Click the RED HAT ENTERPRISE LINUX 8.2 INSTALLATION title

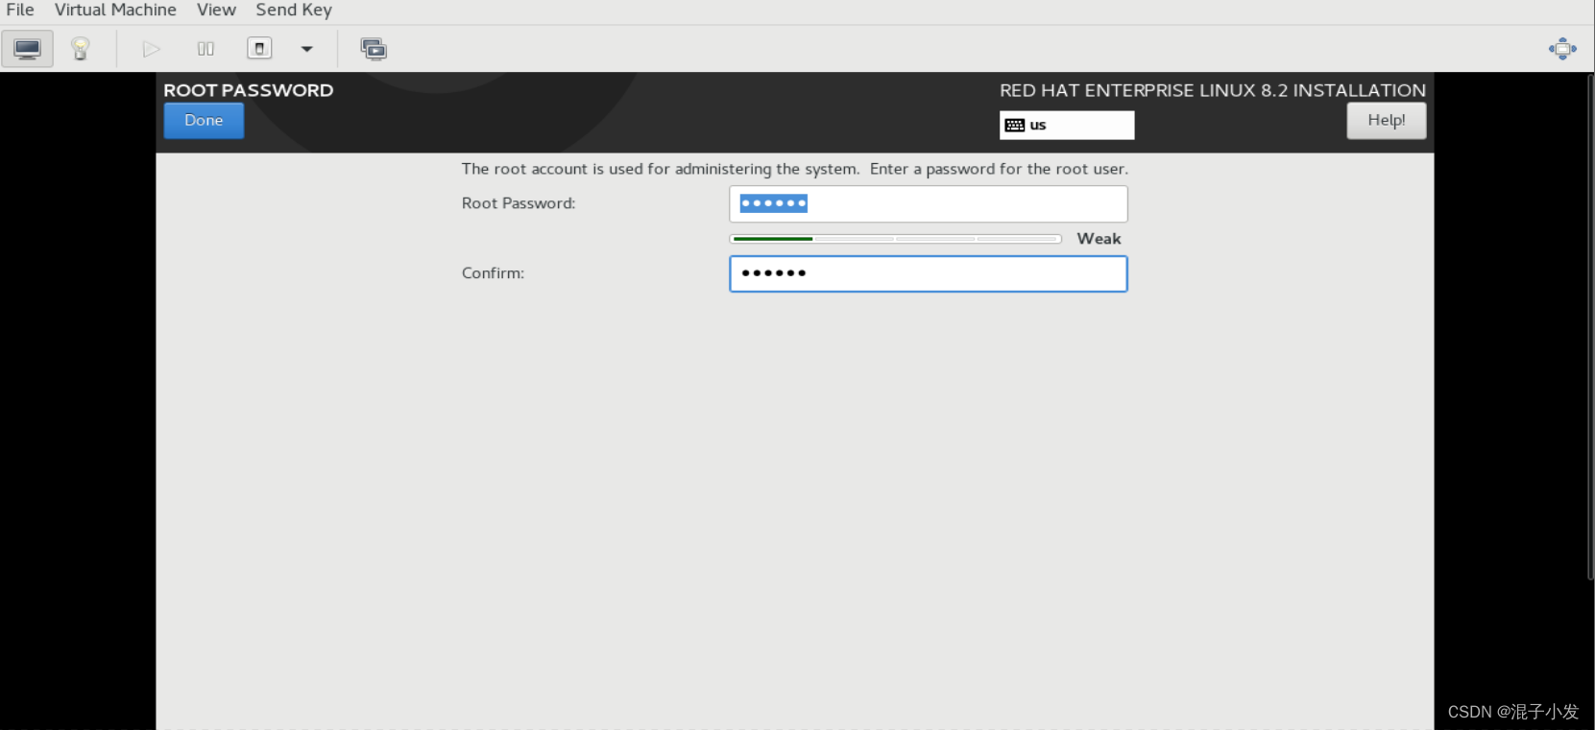[x=1213, y=90]
